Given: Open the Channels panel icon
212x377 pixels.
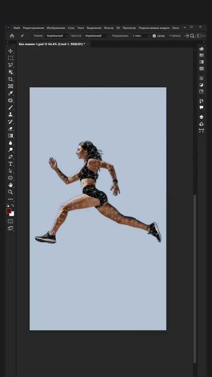Looking at the screenshot, I should (201, 124).
